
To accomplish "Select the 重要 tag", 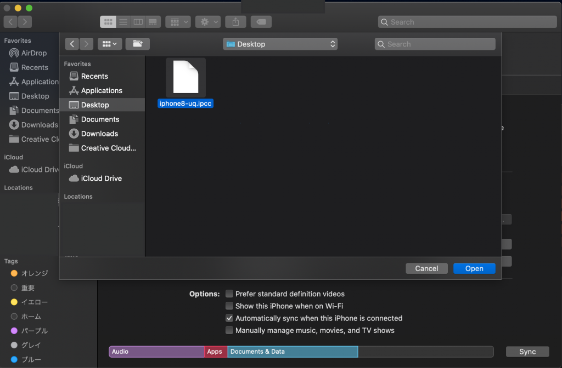I will click(x=23, y=287).
